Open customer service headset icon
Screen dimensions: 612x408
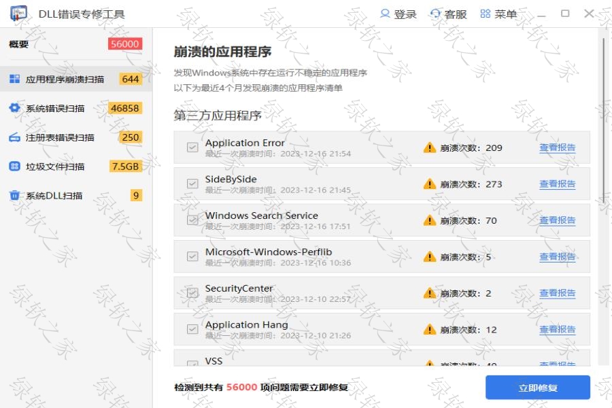[x=436, y=14]
